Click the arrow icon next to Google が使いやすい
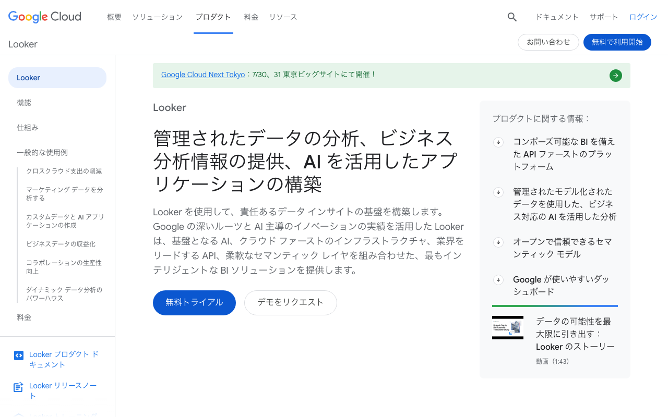The image size is (668, 417). click(498, 279)
